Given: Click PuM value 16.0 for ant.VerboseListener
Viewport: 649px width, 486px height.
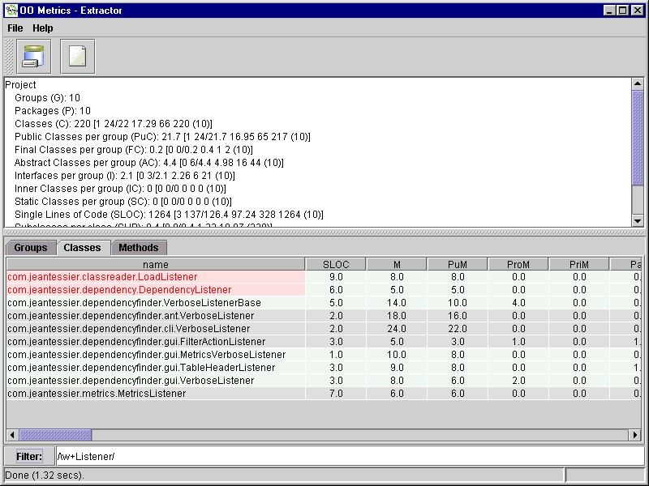Looking at the screenshot, I should tap(458, 316).
